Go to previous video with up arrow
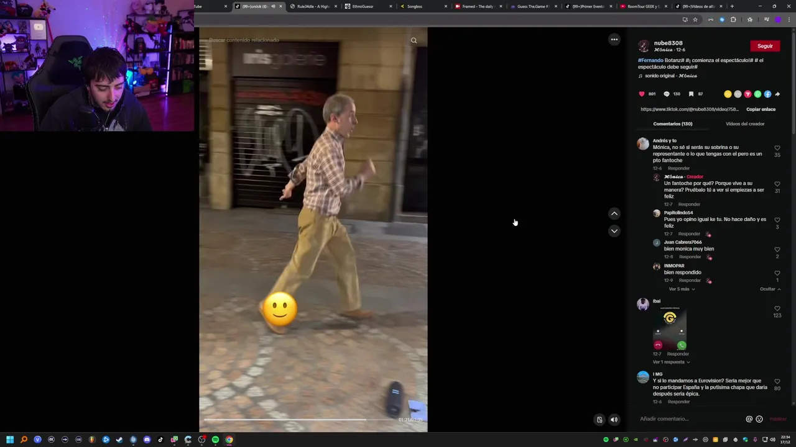The image size is (796, 447). 614,214
